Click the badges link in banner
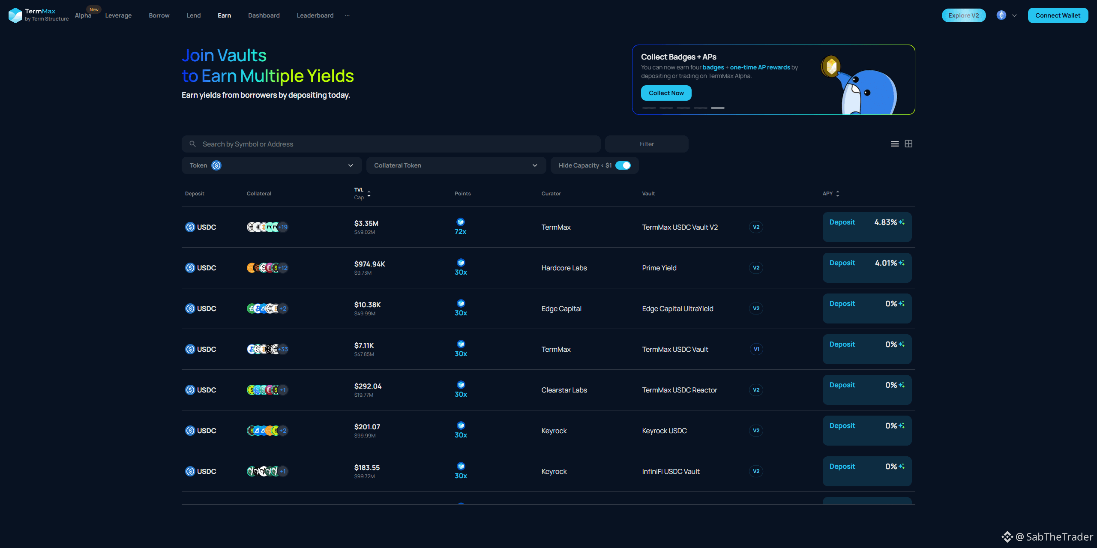The image size is (1097, 548). tap(713, 67)
